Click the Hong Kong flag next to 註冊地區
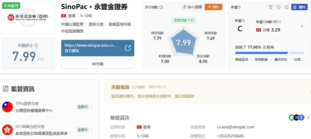 point(139,127)
